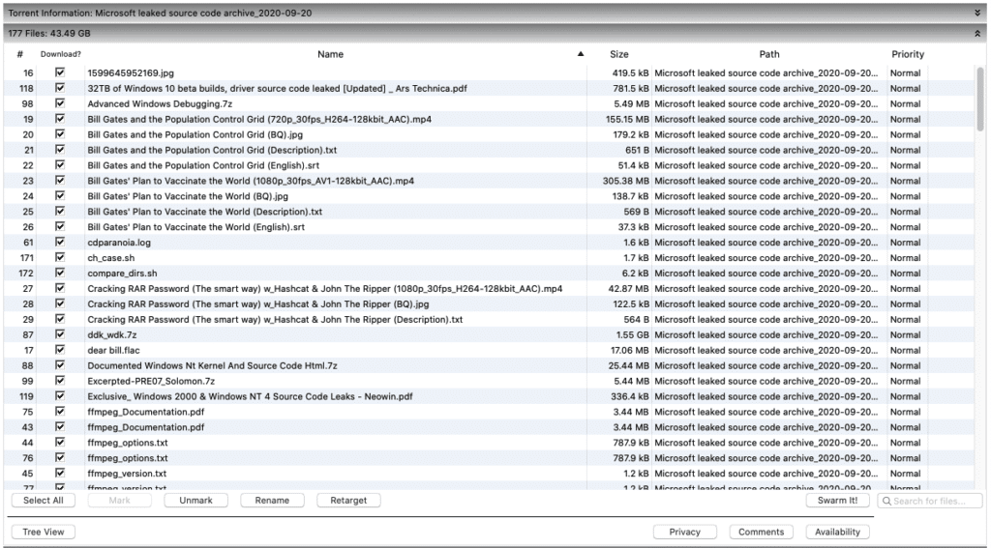Image resolution: width=991 pixels, height=548 pixels.
Task: Toggle download checkbox for ddk_wdk.7z
Action: tap(60, 334)
